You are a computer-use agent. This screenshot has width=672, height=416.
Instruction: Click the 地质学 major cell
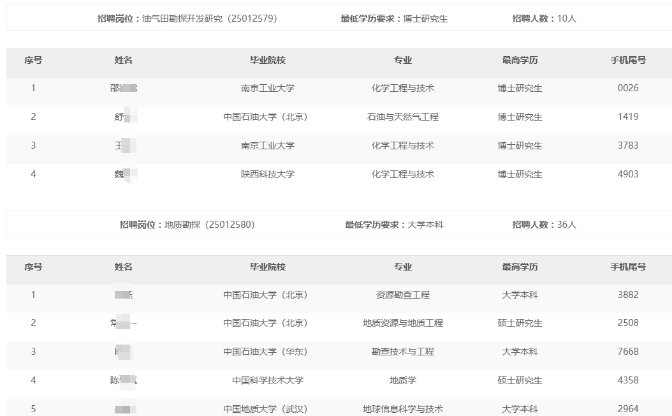403,380
